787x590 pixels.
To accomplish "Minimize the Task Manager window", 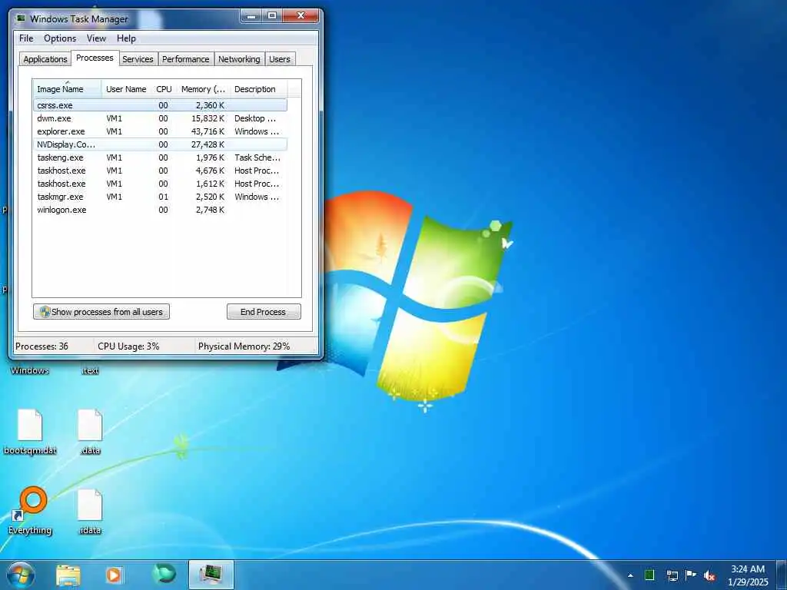I will [x=251, y=16].
